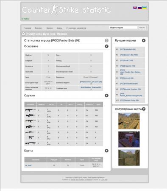Viewport: 167px width, 191px height.
Task: Collapse the Оружие section
Action: (x=106, y=95)
